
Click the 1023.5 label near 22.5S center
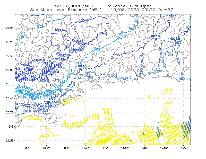[x=118, y=55]
